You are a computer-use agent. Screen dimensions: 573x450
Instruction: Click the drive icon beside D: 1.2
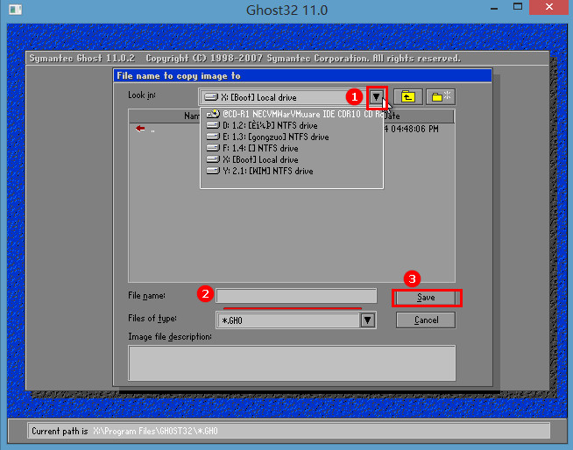(x=213, y=125)
